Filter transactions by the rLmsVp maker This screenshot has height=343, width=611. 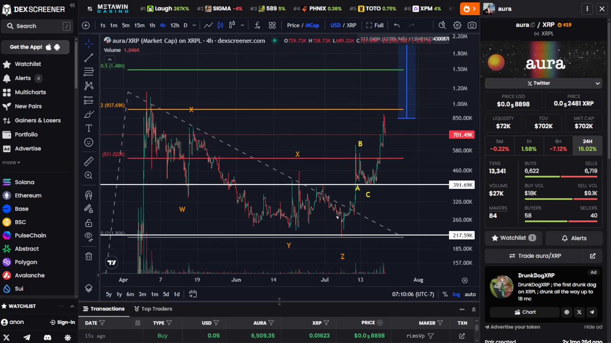(431, 336)
